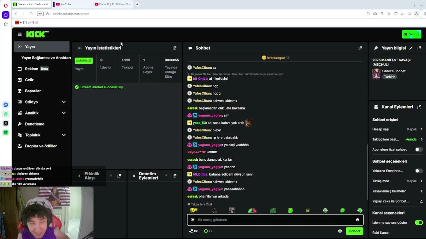Expand the Stüdyo sidebar section

[64, 102]
